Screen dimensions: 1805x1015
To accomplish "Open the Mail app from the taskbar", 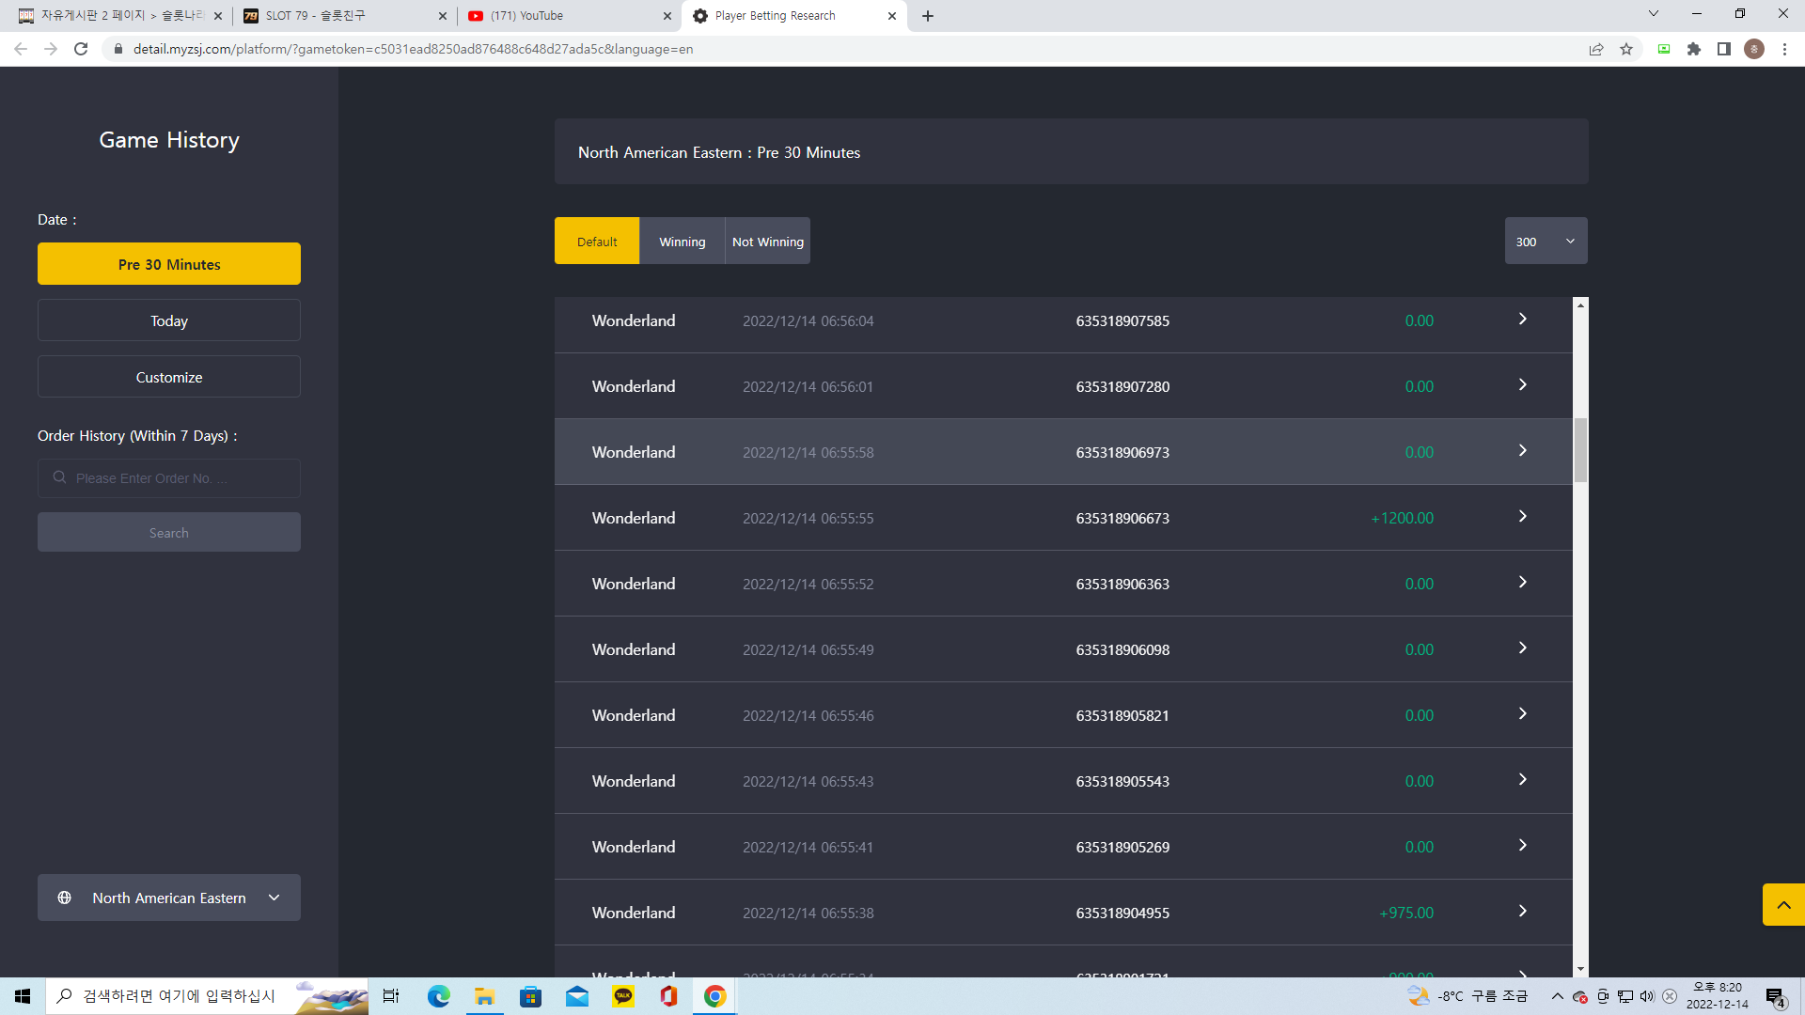I will pos(577,996).
